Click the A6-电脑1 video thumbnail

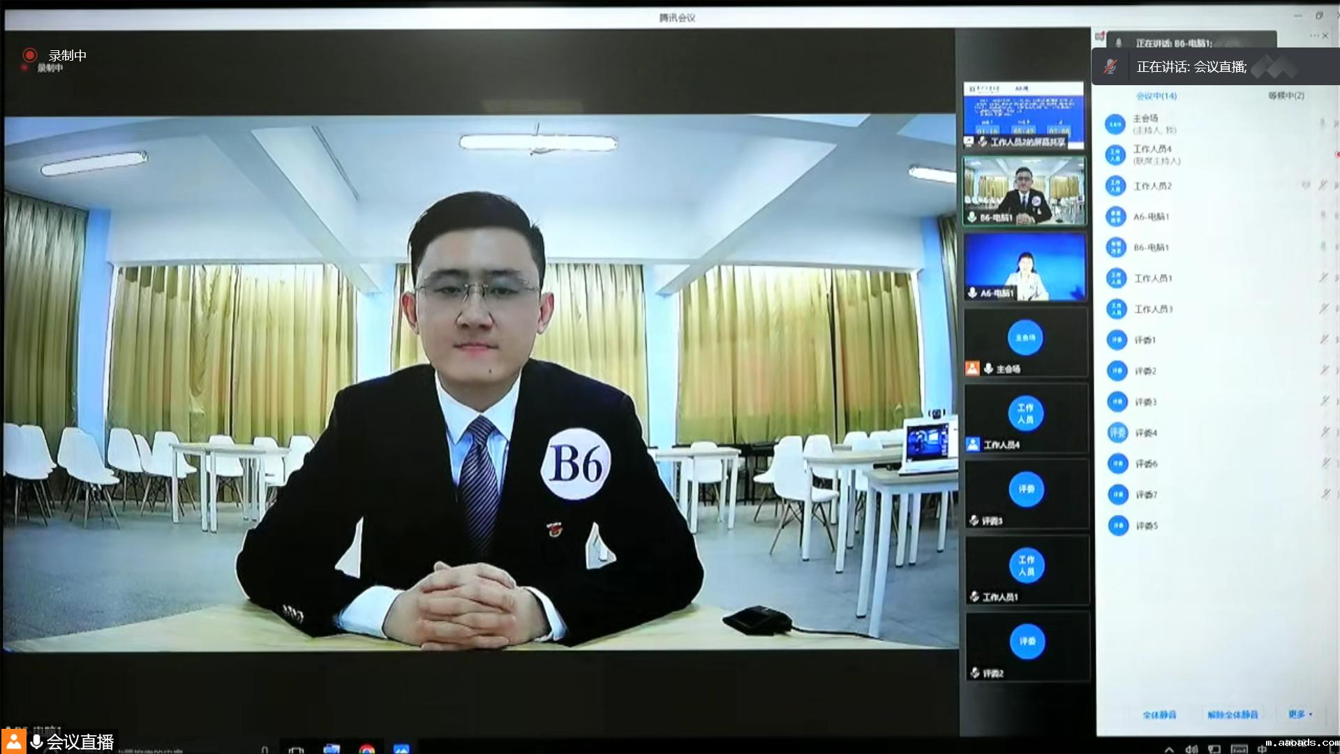(x=1025, y=267)
